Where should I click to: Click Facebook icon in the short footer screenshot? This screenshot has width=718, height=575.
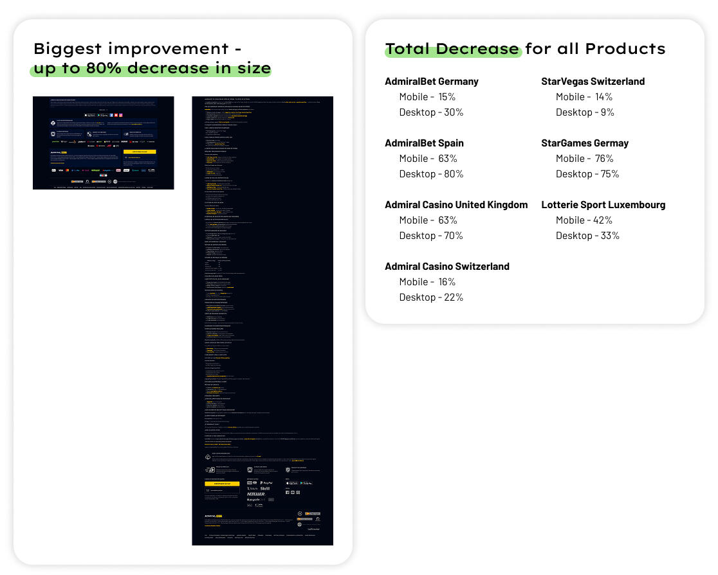coord(111,115)
